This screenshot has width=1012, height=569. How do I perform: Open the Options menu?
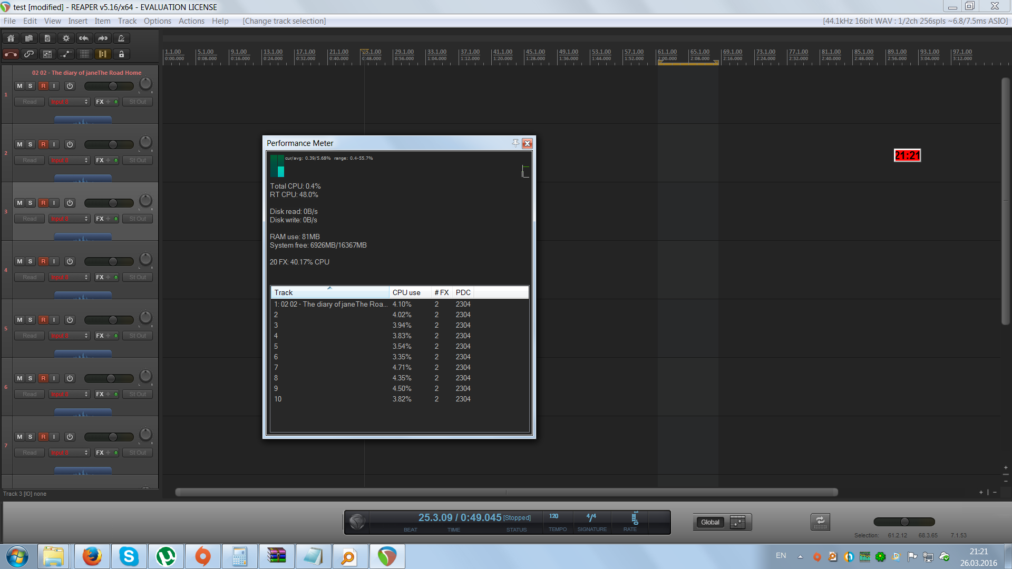click(157, 21)
